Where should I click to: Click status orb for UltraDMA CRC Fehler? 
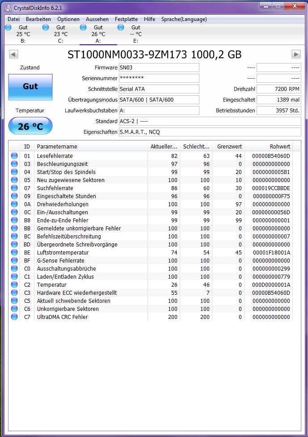click(14, 317)
